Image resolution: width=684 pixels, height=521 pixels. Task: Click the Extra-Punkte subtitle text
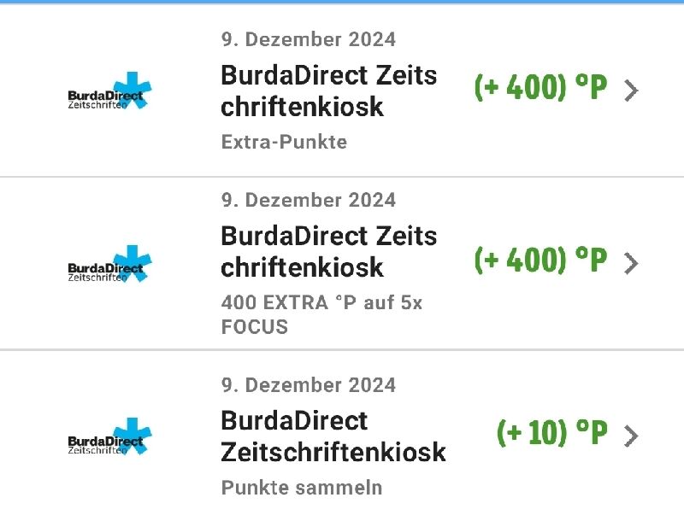coord(284,142)
